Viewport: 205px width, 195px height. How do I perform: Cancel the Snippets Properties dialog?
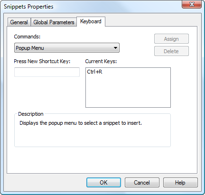coord(142,183)
